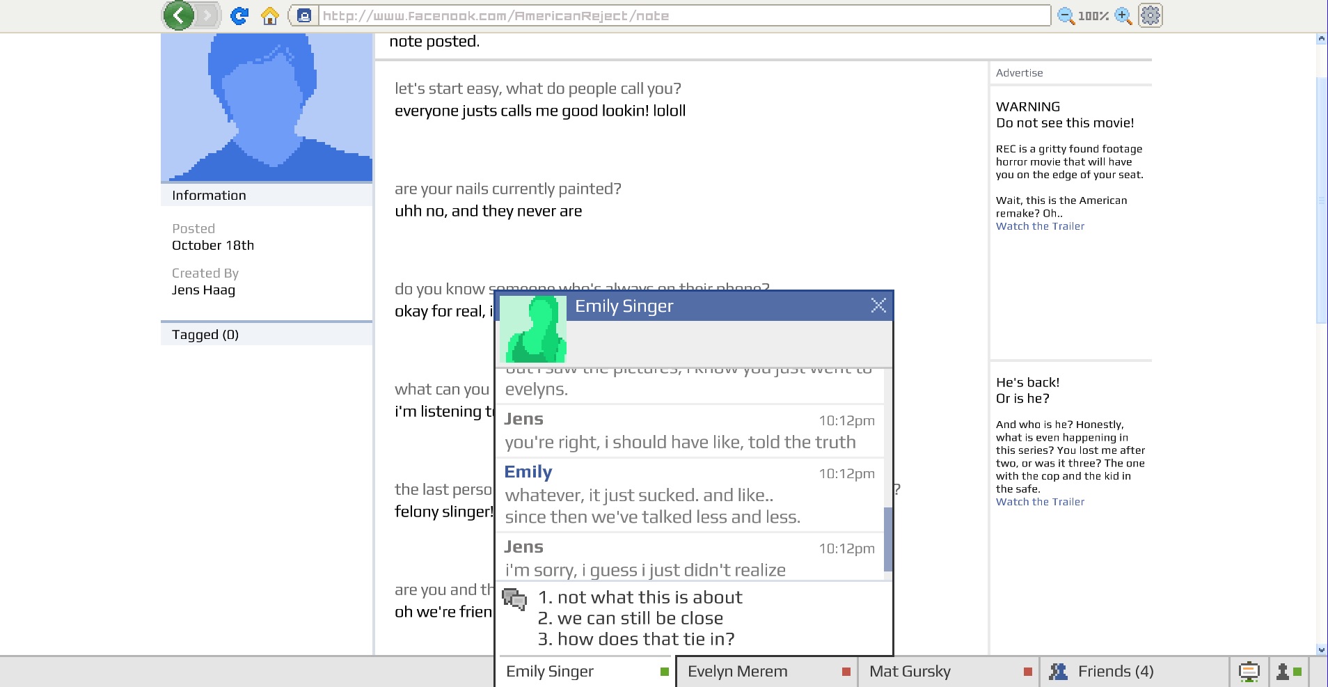Viewport: 1328px width, 687px height.
Task: Zoom out with the minus magnifier
Action: (x=1065, y=15)
